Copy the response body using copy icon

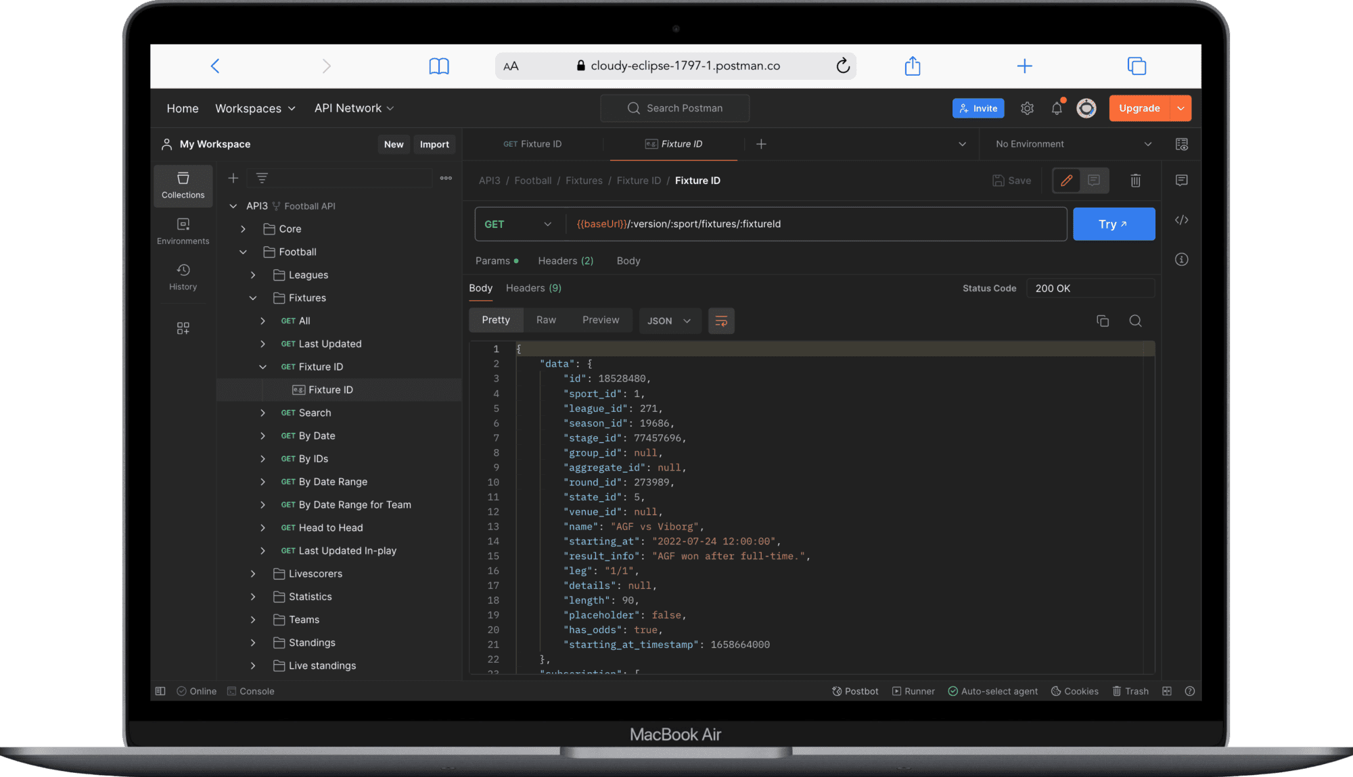tap(1103, 321)
